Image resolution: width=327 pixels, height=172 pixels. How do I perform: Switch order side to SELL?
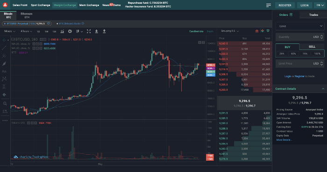tap(312, 47)
